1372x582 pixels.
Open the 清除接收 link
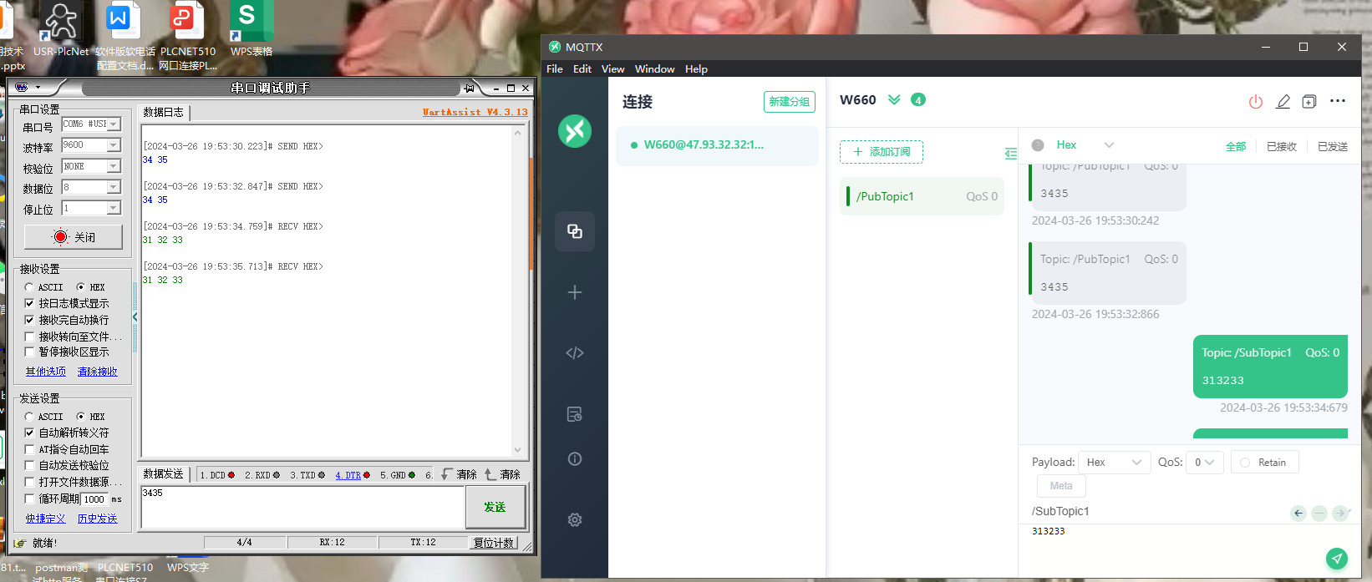(98, 372)
